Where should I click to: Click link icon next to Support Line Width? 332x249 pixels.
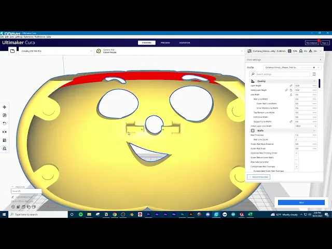pyautogui.click(x=291, y=121)
